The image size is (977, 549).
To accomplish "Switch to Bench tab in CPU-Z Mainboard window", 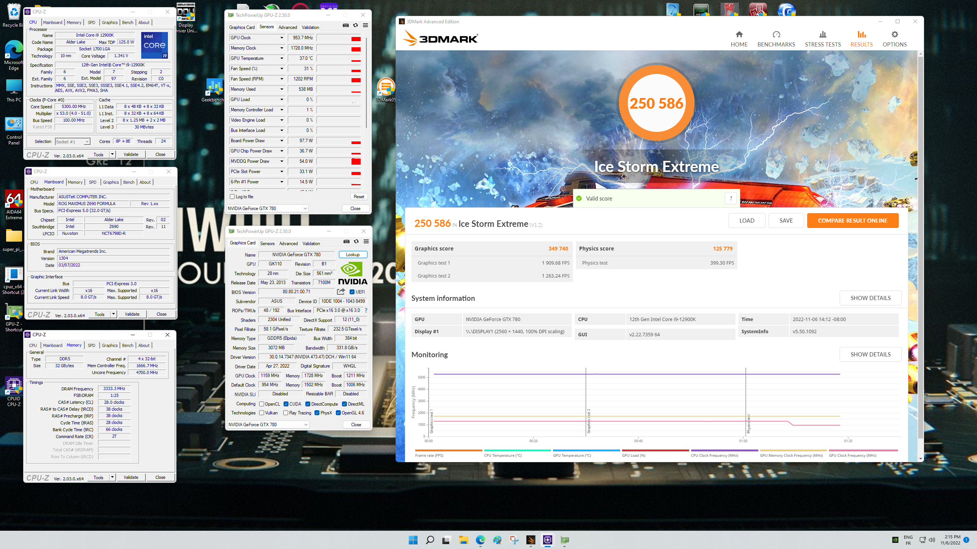I will pyautogui.click(x=129, y=182).
